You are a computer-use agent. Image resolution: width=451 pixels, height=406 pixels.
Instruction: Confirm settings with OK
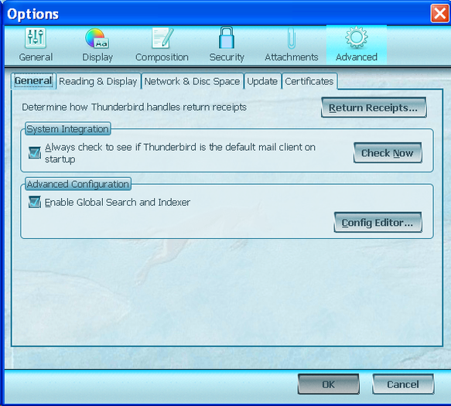(x=328, y=384)
